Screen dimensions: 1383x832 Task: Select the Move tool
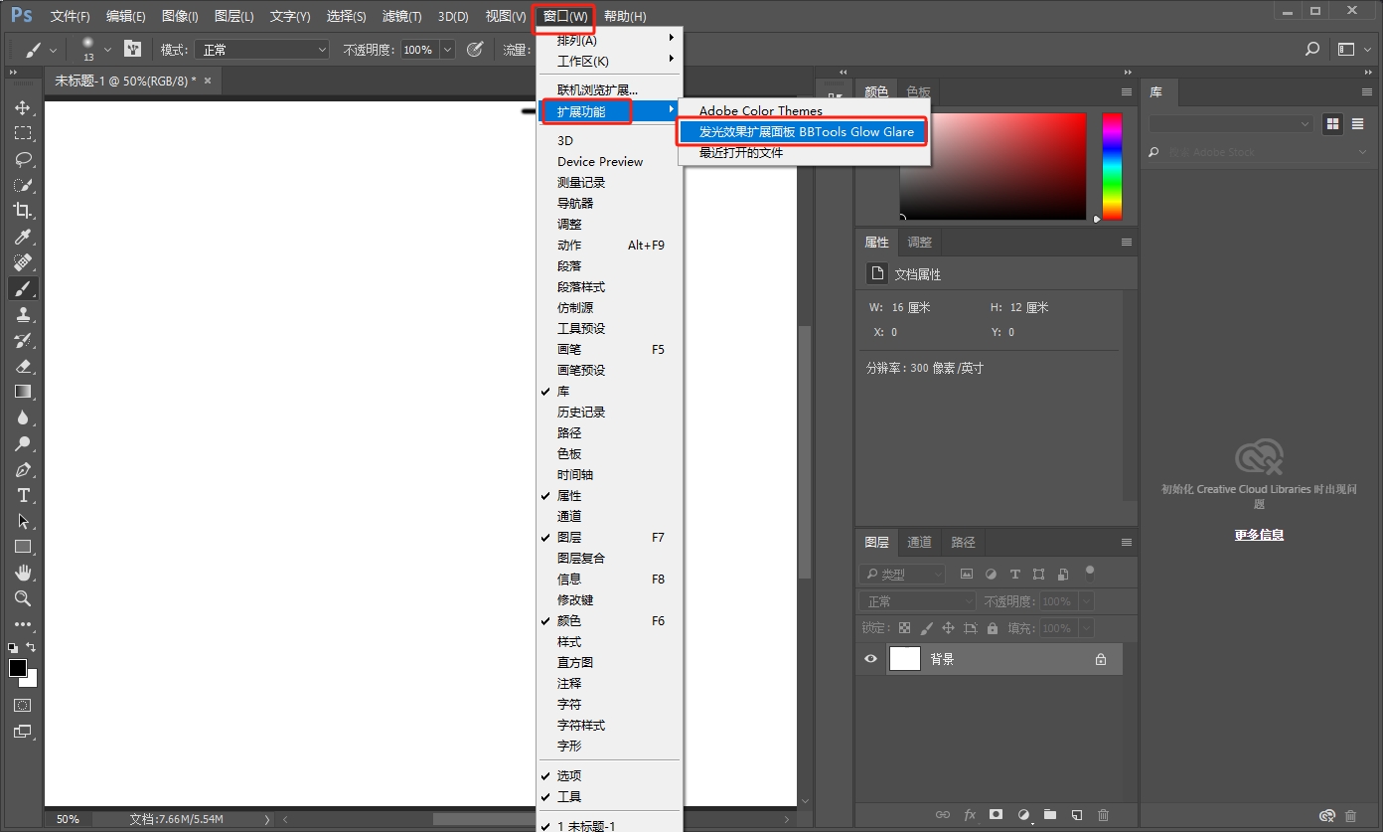(23, 107)
